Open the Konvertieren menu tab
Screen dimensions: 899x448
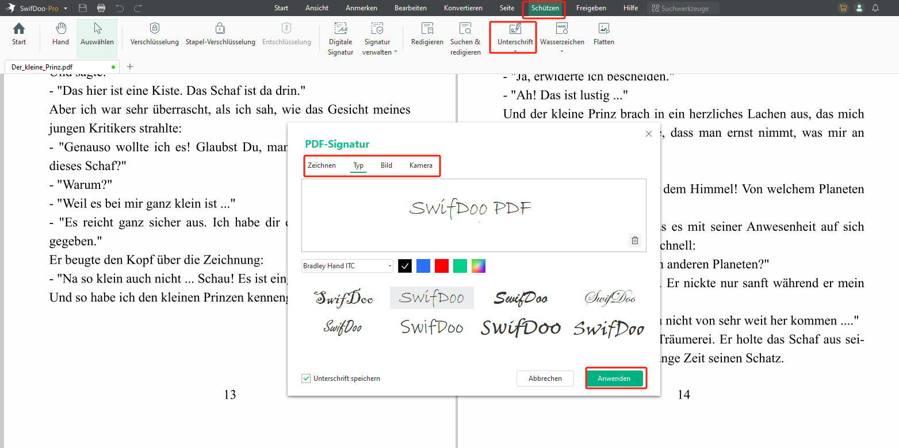coord(463,8)
